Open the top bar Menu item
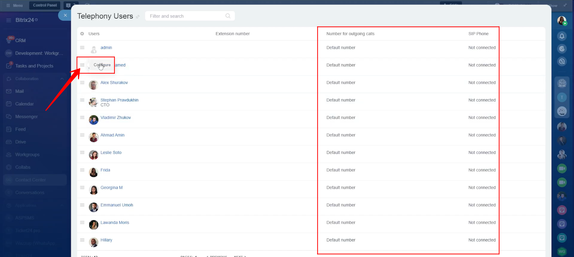The height and width of the screenshot is (257, 574). pyautogui.click(x=15, y=5)
